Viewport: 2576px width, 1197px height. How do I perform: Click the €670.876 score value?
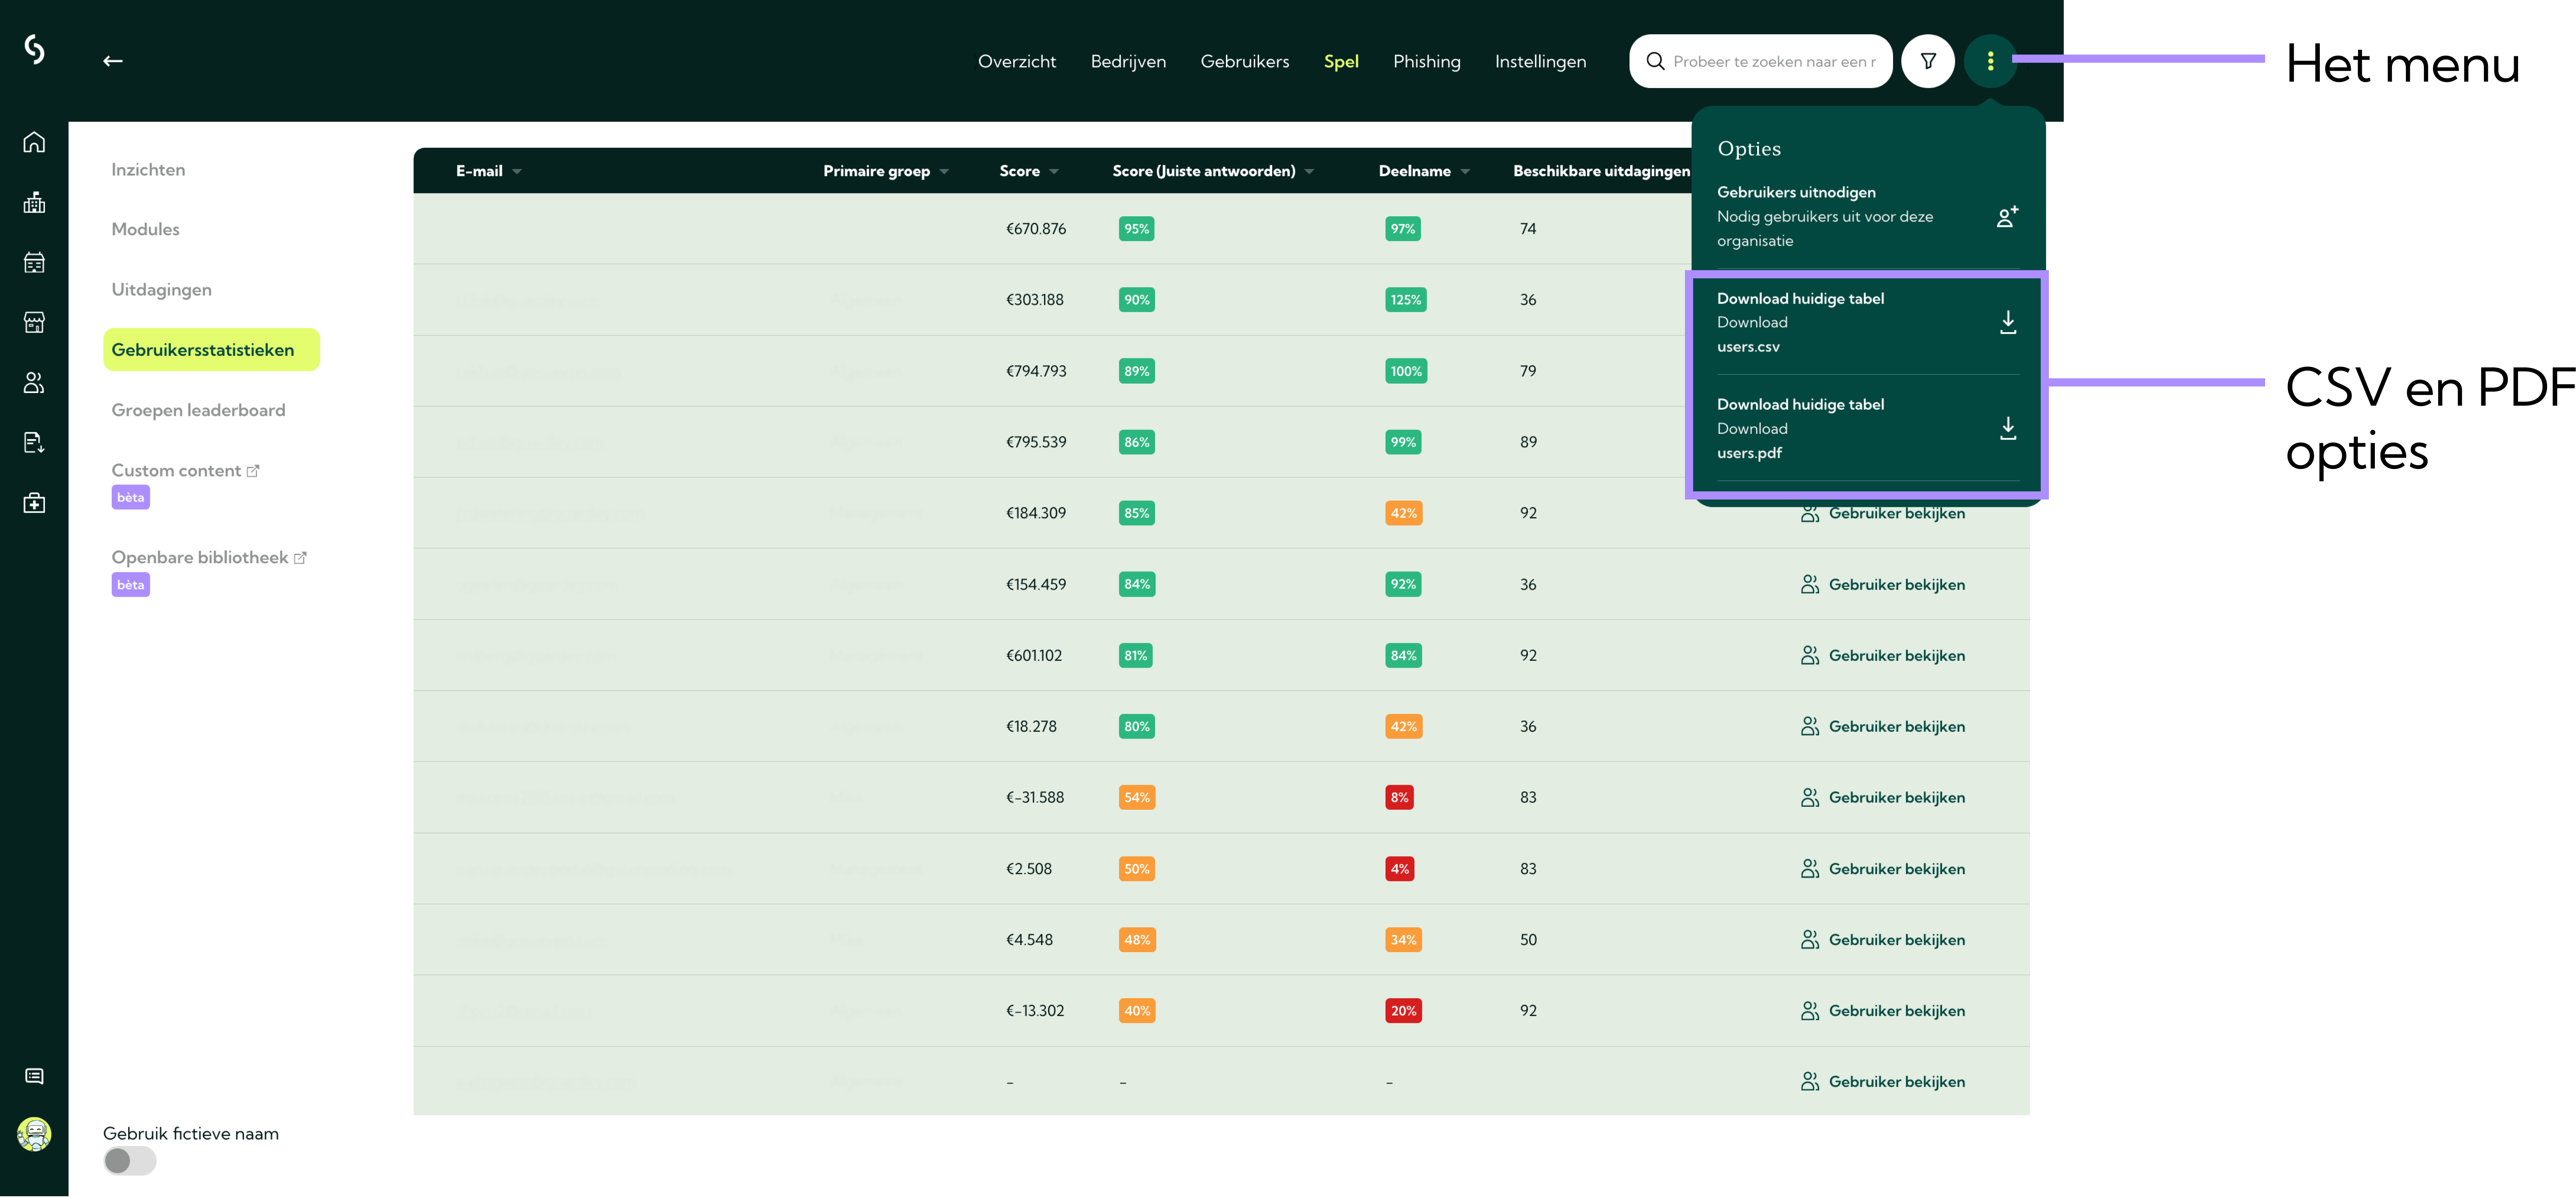pos(1036,229)
